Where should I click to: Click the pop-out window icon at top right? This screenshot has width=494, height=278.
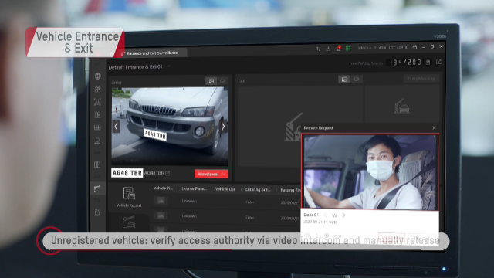pyautogui.click(x=438, y=62)
